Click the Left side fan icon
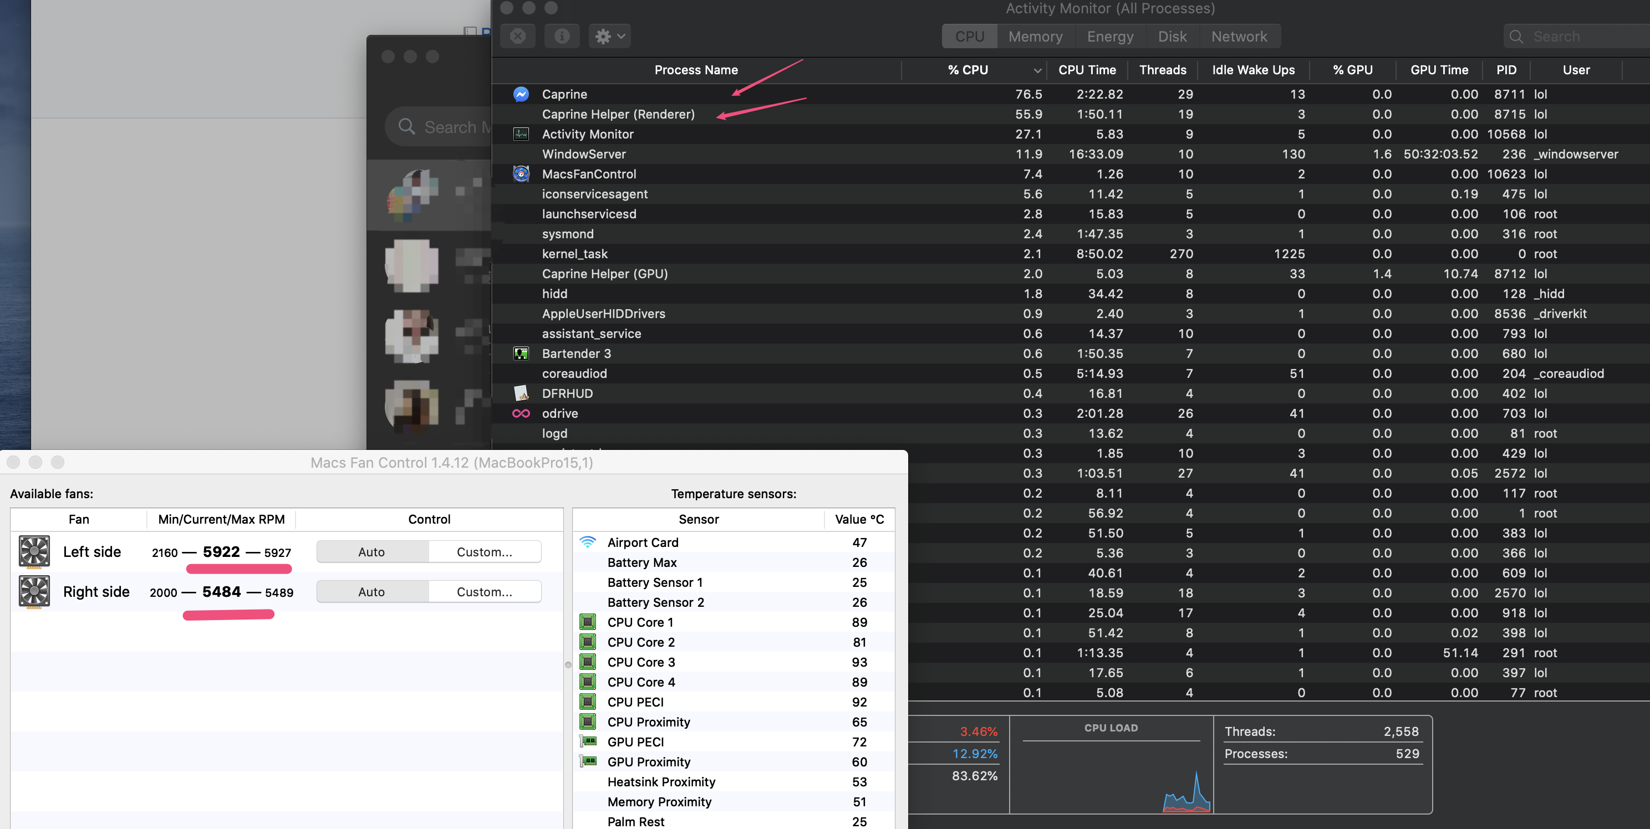The image size is (1650, 829). pos(33,551)
